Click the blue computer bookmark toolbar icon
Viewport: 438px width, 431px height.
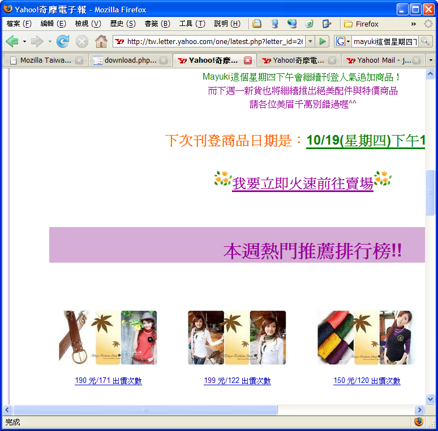tap(275, 24)
